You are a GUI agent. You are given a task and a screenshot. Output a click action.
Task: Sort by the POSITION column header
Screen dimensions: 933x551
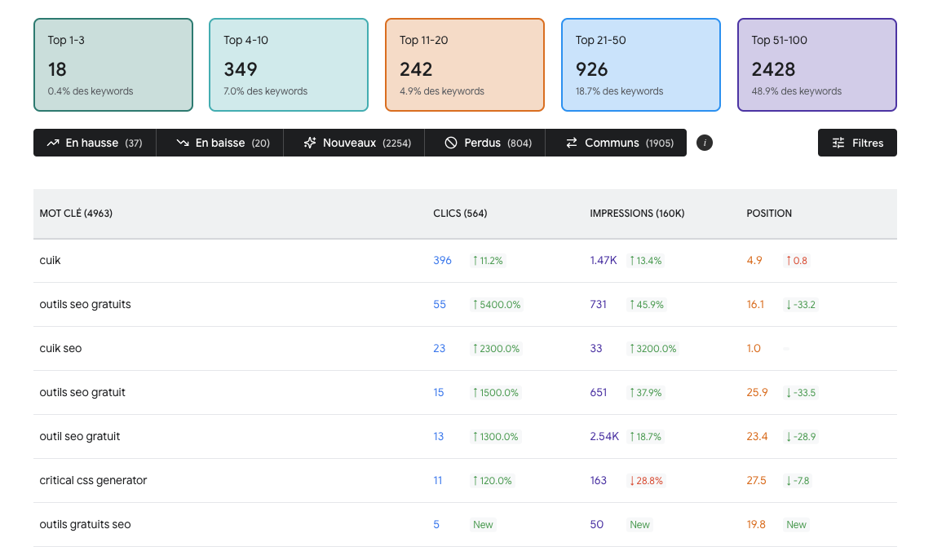[x=769, y=214]
